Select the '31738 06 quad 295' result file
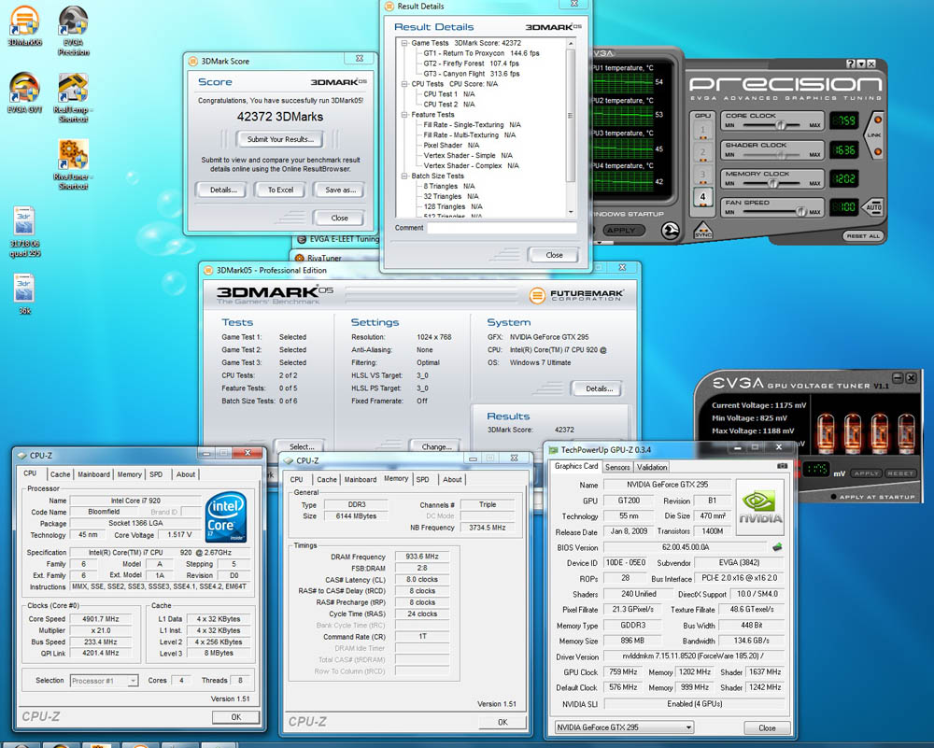This screenshot has height=748, width=934. (x=24, y=232)
